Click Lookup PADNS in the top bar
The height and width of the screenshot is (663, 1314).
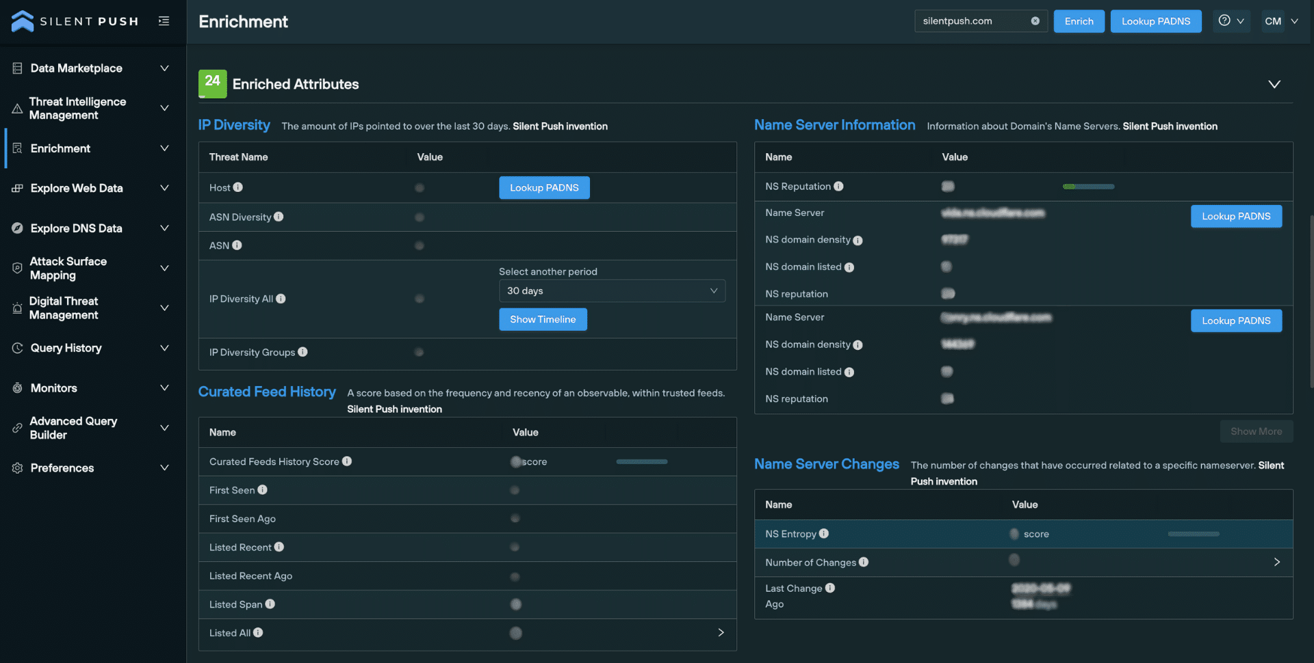(1156, 21)
